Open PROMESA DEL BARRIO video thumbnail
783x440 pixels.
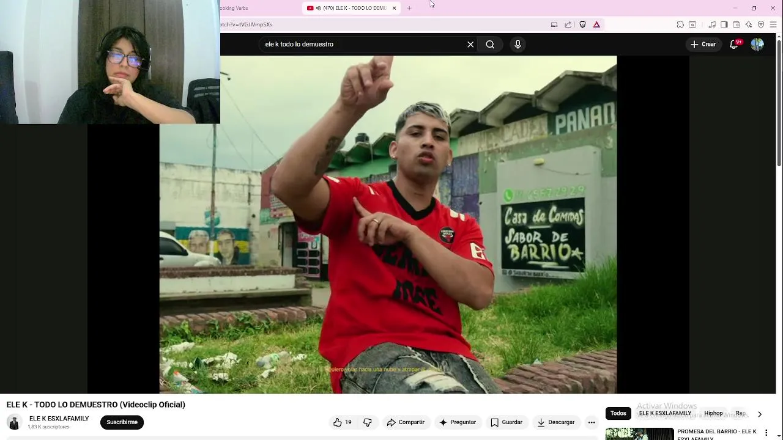[x=639, y=434]
